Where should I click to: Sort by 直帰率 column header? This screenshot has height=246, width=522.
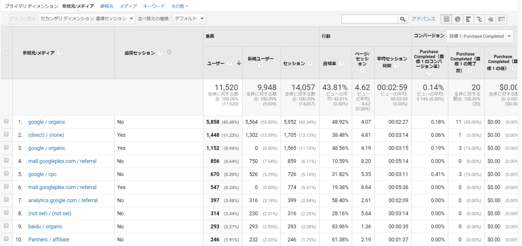pos(330,64)
